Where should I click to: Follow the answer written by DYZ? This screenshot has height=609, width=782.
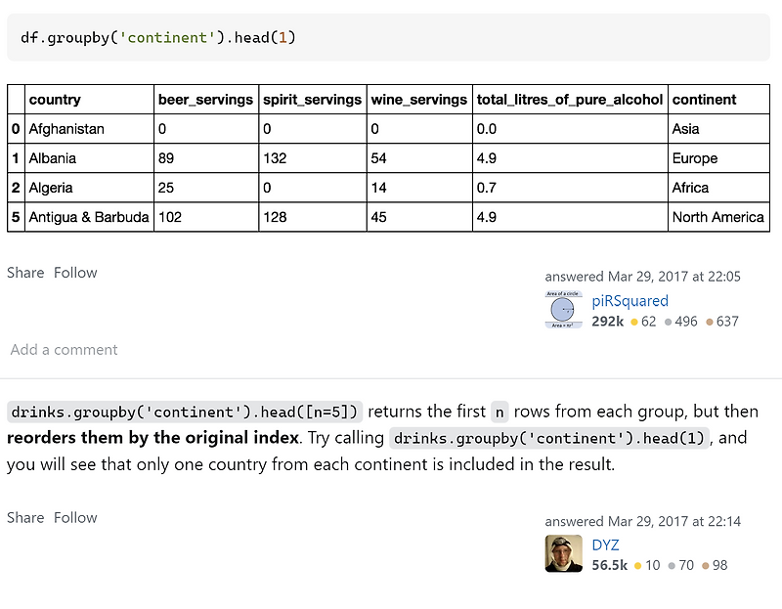75,517
